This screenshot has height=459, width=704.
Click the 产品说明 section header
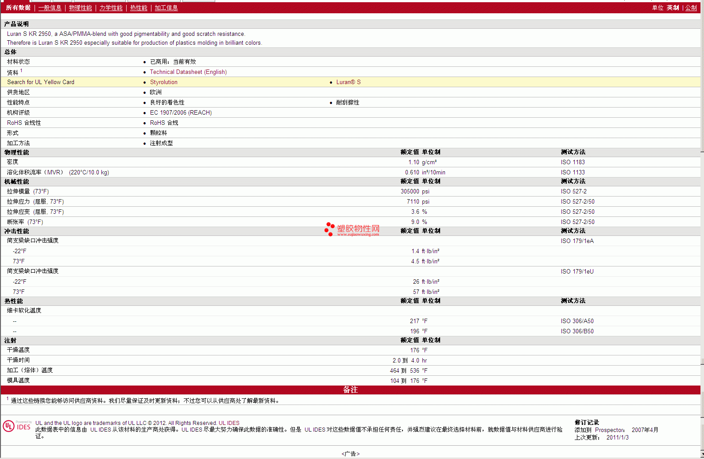click(16, 24)
